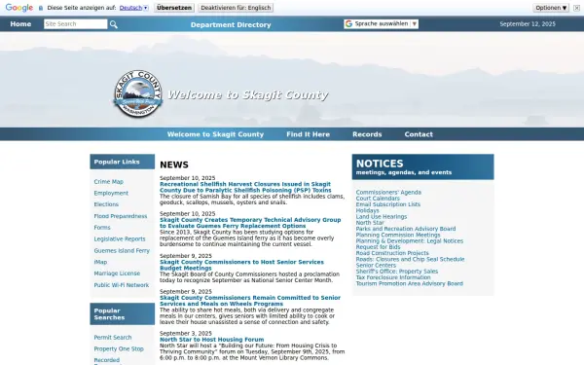The width and height of the screenshot is (584, 365).
Task: Open the iMap link
Action: 100,262
